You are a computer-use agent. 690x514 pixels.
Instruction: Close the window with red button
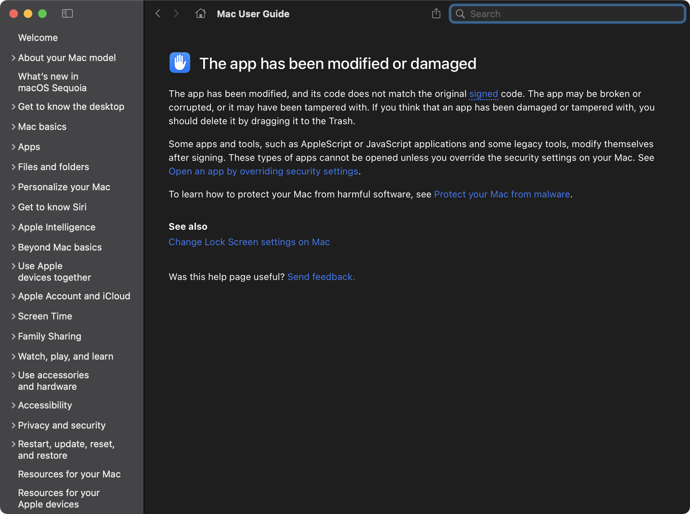pyautogui.click(x=14, y=14)
